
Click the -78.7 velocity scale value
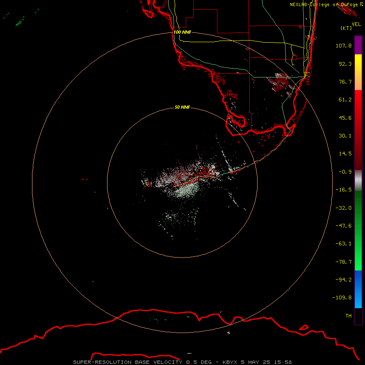coord(344,262)
